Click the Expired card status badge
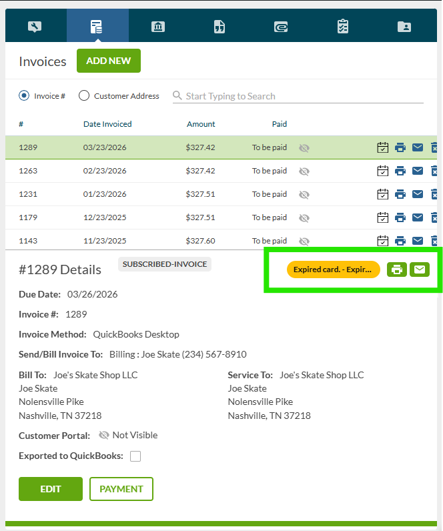 [x=333, y=270]
